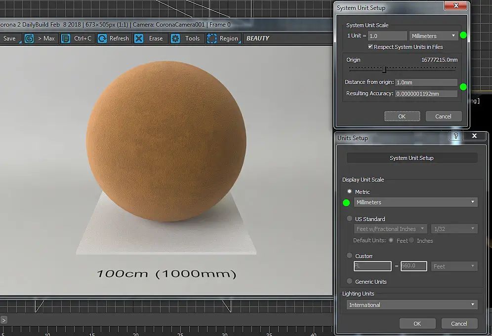The height and width of the screenshot is (336, 492).
Task: Uncheck Respect System Units in Files
Action: (x=370, y=47)
